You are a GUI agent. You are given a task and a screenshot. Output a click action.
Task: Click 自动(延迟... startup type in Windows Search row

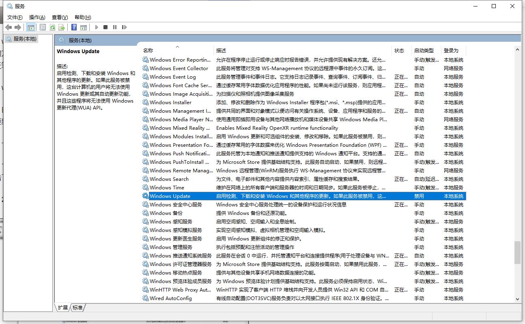tap(426, 179)
